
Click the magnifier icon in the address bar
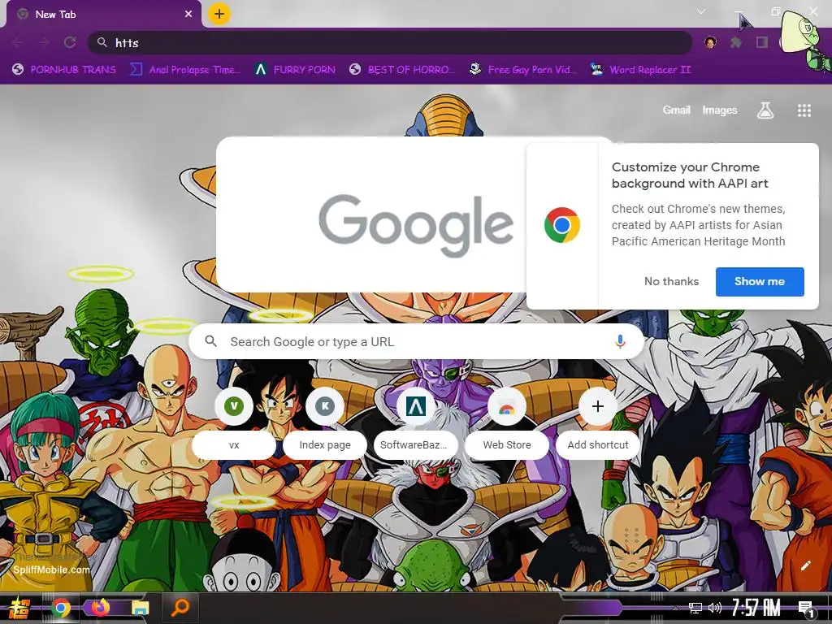click(x=102, y=42)
